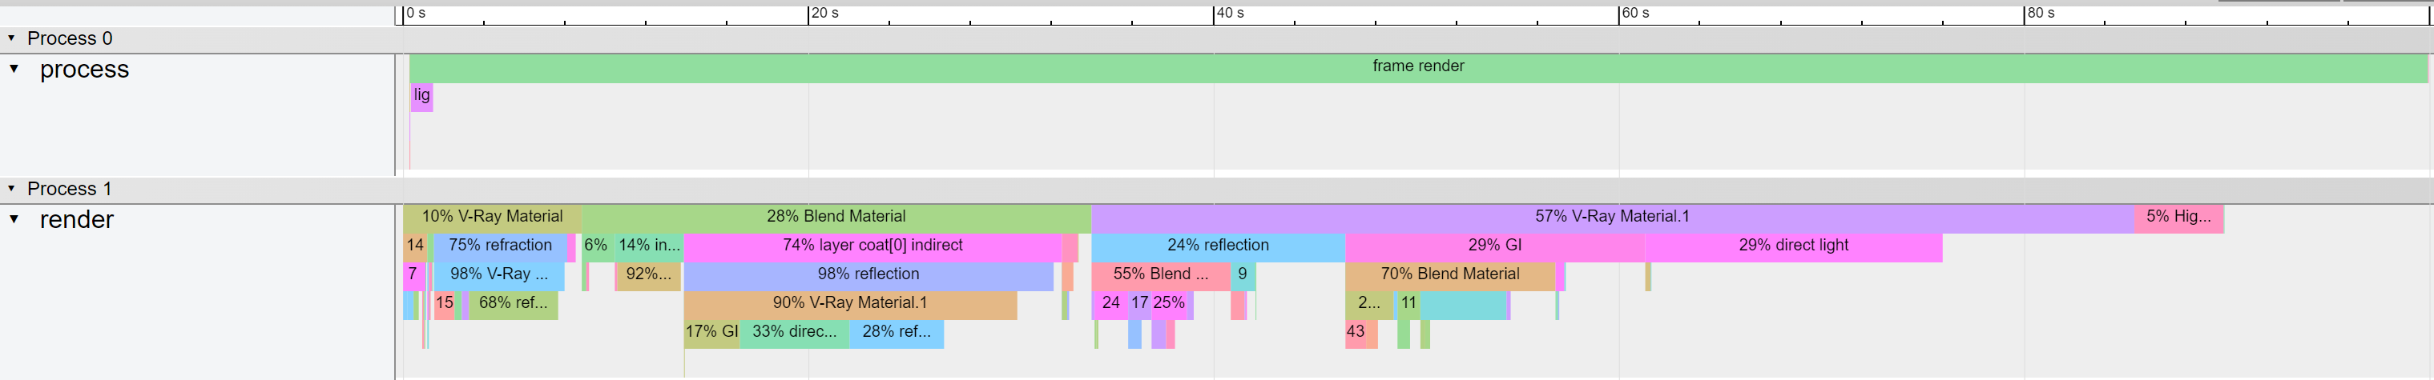Click the 40 s timeline ruler mark
This screenshot has height=380, width=2434.
[x=1229, y=14]
